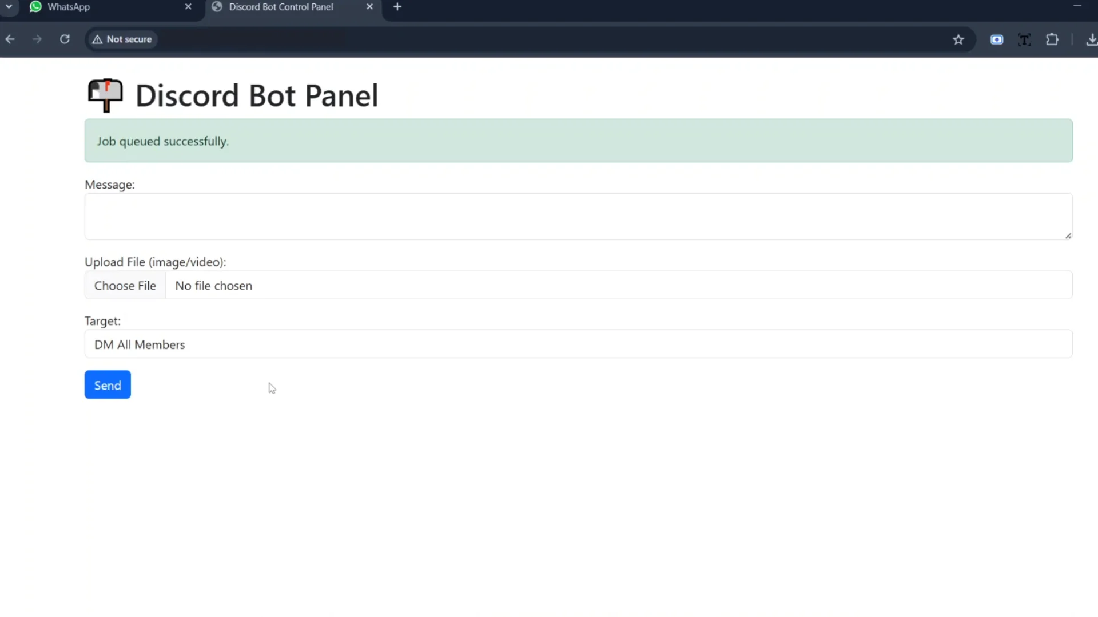
Task: Open a new browser tab
Action: pos(397,7)
